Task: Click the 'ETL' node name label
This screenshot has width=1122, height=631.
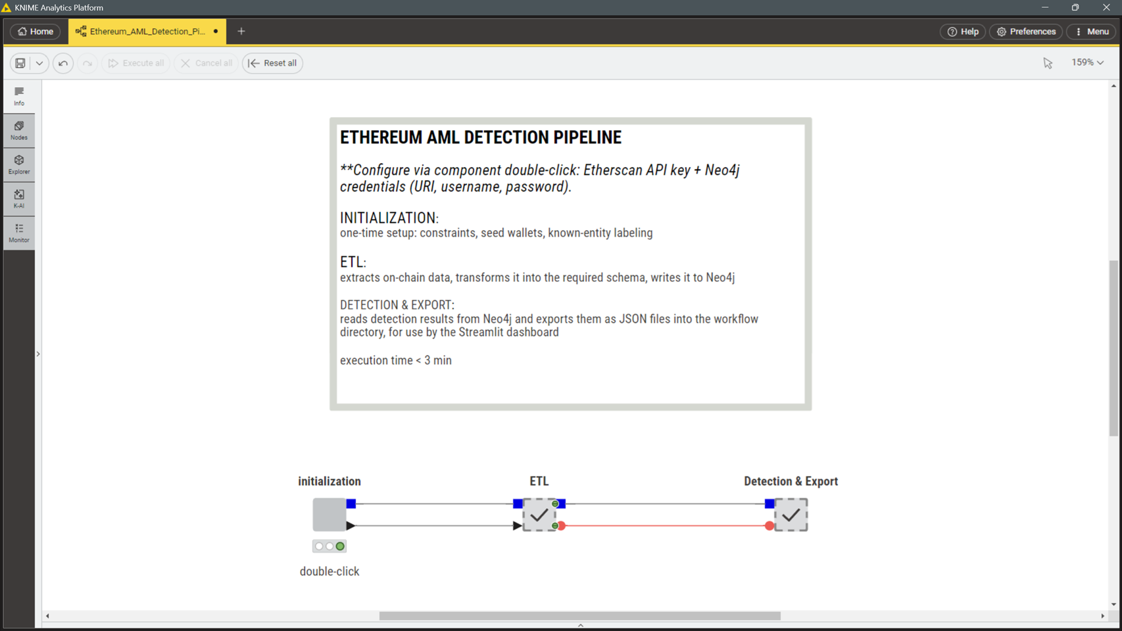Action: 539,481
